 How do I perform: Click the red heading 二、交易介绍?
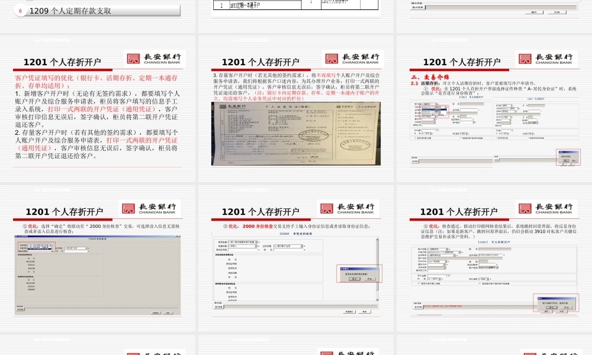point(430,77)
